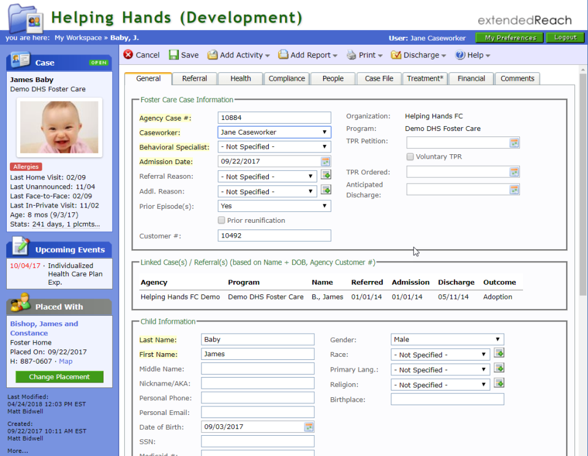The image size is (588, 456).
Task: Open the calendar picker for Admission Date
Action: pyautogui.click(x=325, y=161)
